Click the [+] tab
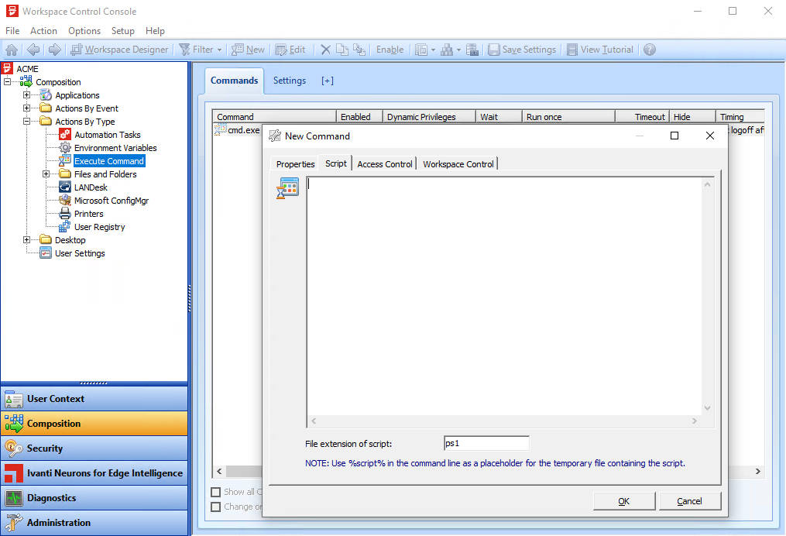The image size is (786, 536). [x=328, y=81]
